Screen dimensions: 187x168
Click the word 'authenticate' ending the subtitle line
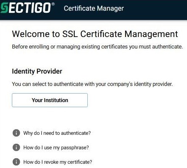167,47
